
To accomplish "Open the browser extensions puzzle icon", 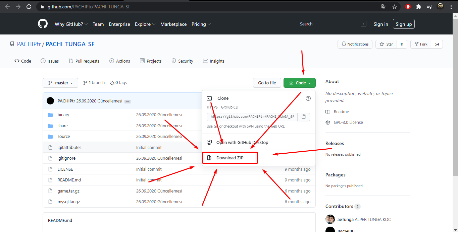I will [x=418, y=6].
